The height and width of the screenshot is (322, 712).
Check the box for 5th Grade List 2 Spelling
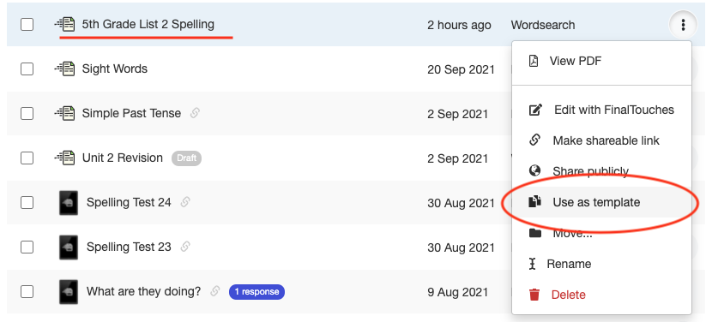(x=27, y=25)
